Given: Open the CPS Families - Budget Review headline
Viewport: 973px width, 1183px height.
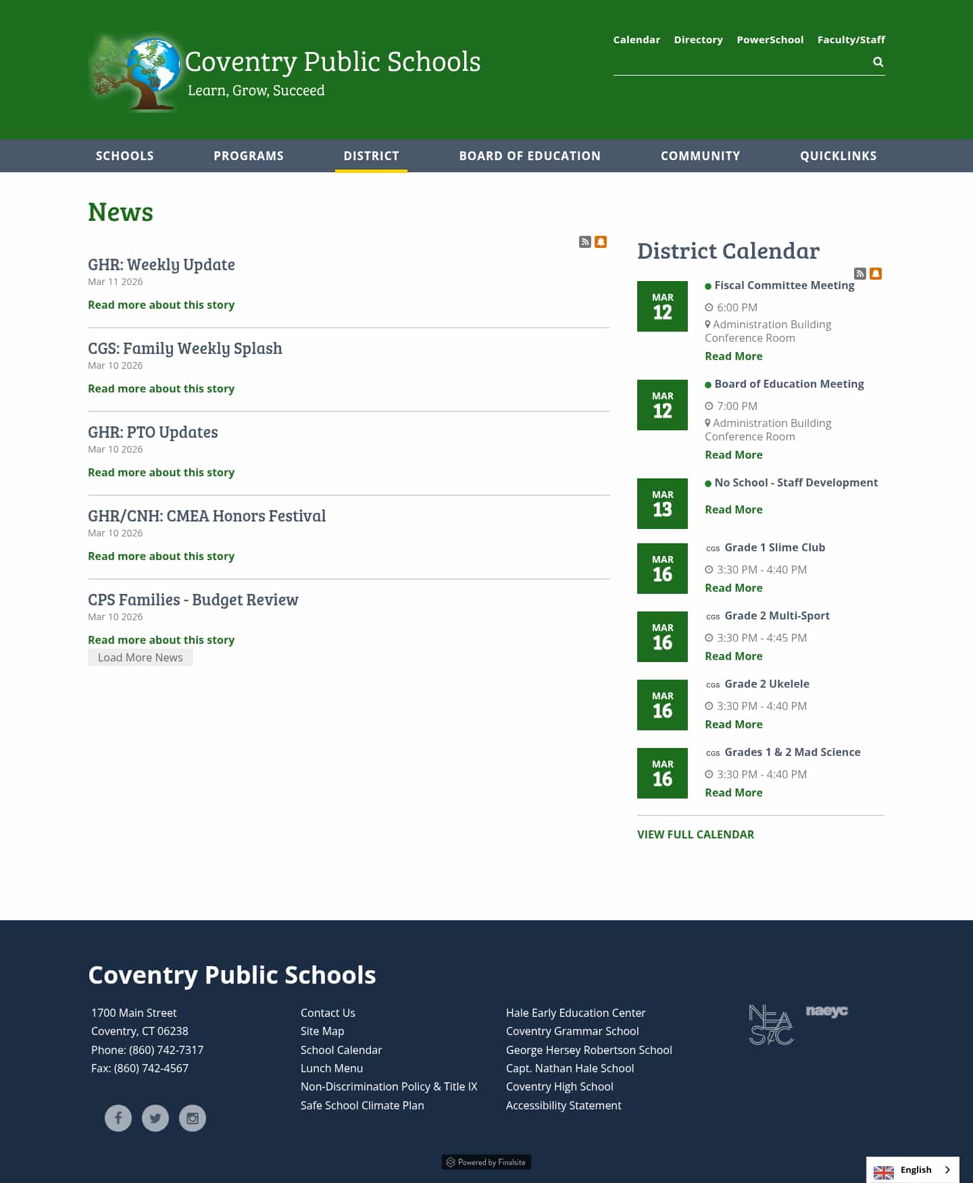Looking at the screenshot, I should click(x=193, y=600).
